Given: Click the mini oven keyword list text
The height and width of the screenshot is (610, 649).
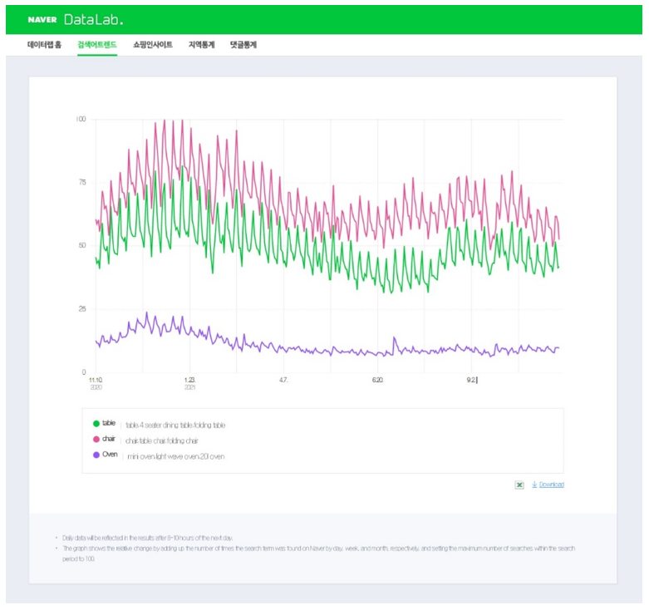Looking at the screenshot, I should (x=176, y=456).
